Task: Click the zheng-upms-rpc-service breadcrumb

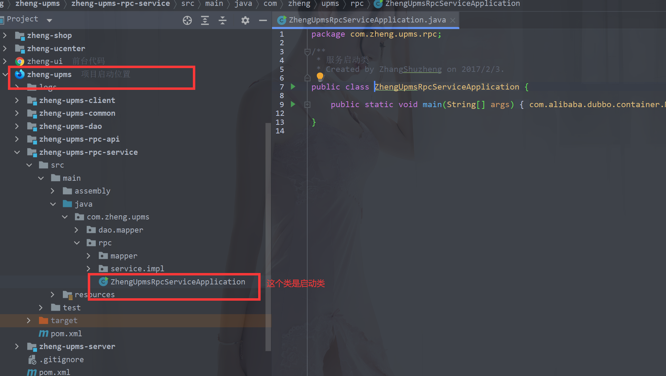Action: click(120, 4)
